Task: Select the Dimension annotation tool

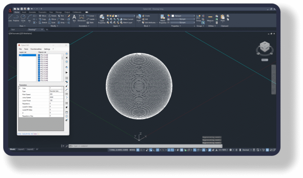Action: click(x=82, y=18)
